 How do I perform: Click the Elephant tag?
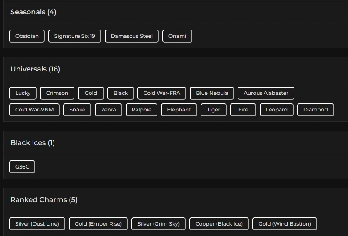(179, 110)
